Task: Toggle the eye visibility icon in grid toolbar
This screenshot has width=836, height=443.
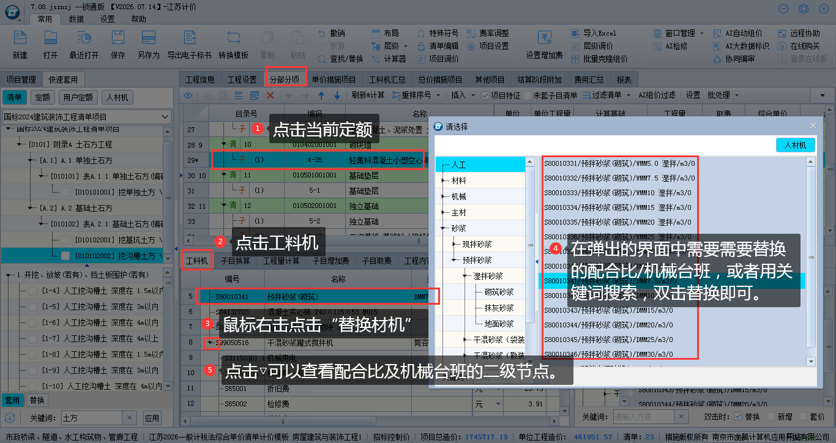Action: click(x=188, y=95)
